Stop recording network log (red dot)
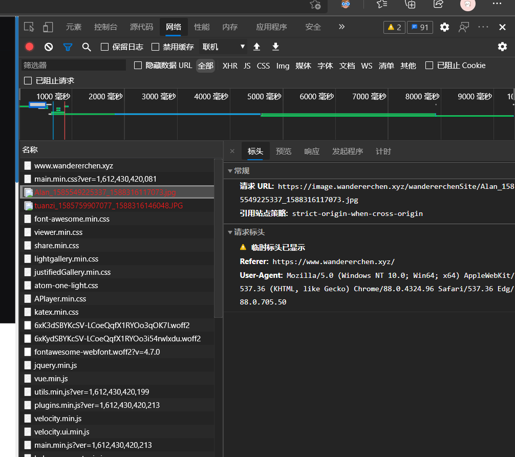Viewport: 515px width, 457px height. [x=30, y=47]
